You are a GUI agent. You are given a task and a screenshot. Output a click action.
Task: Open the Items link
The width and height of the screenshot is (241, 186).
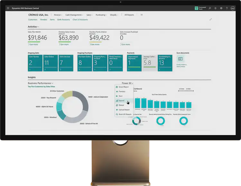point(52,20)
